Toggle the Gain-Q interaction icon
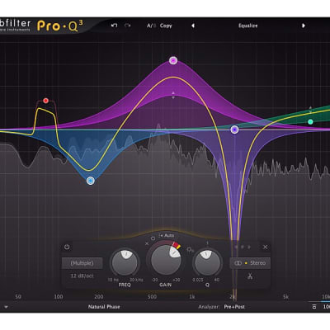 191,250
